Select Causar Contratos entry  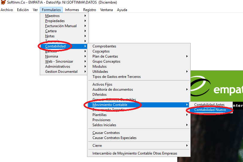139,133
